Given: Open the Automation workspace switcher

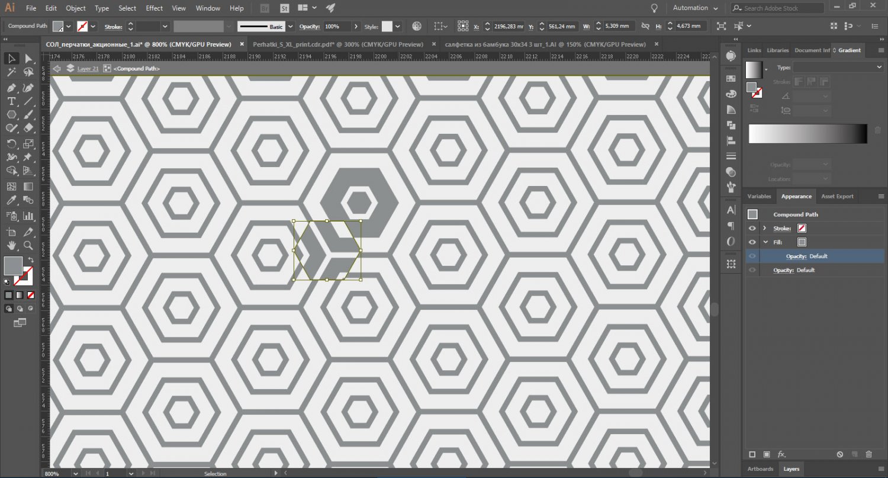Looking at the screenshot, I should tap(695, 8).
